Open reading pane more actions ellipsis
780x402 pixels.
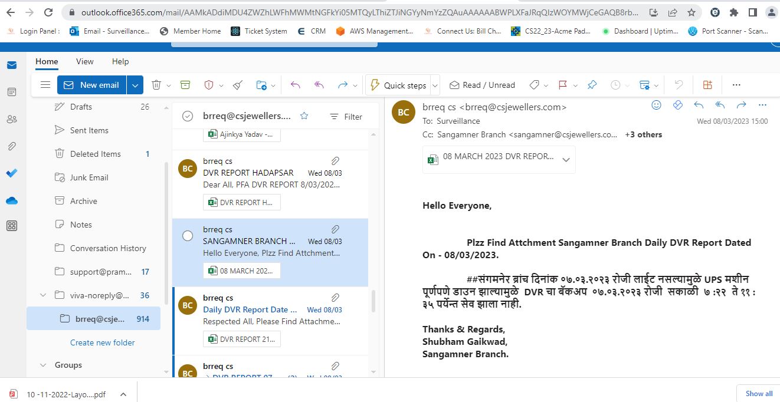coord(762,105)
